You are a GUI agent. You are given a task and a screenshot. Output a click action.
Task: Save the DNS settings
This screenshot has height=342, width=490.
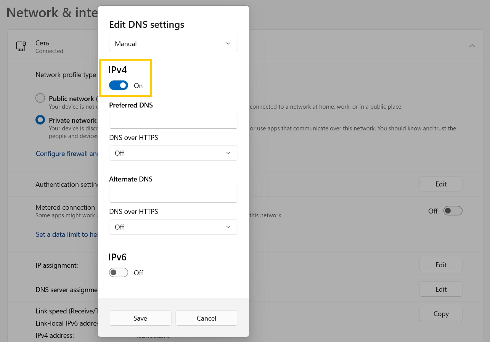click(x=140, y=318)
